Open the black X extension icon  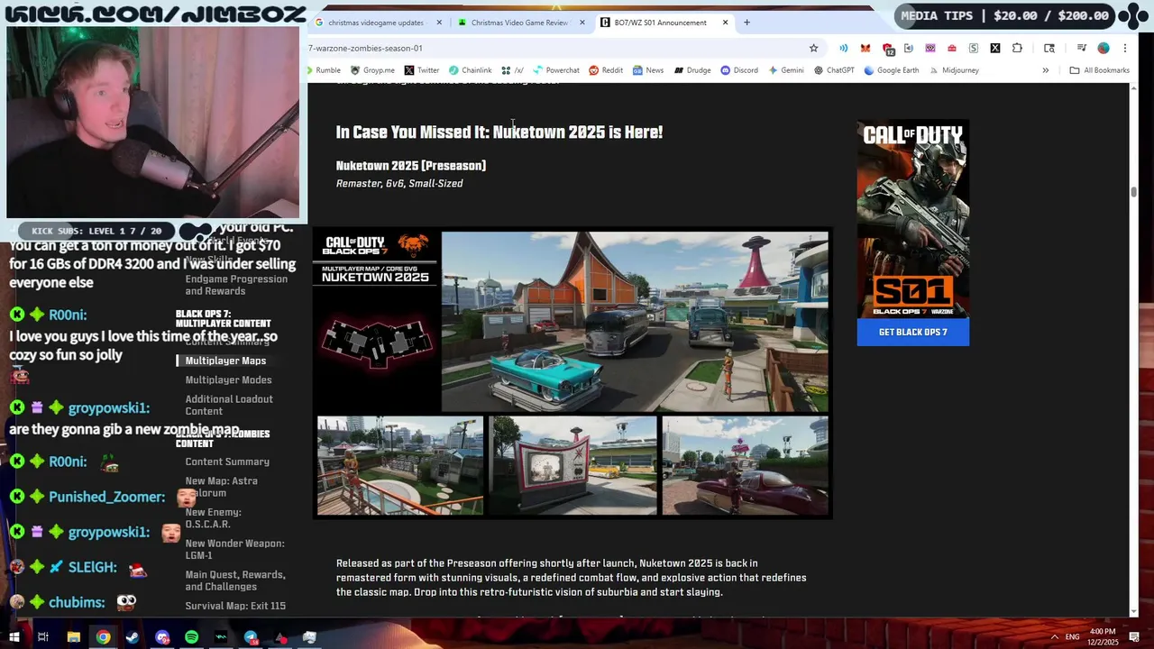[x=995, y=48]
